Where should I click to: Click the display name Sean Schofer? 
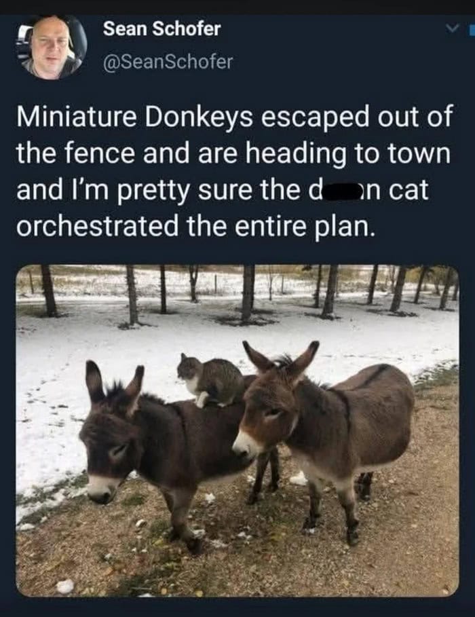click(x=161, y=29)
